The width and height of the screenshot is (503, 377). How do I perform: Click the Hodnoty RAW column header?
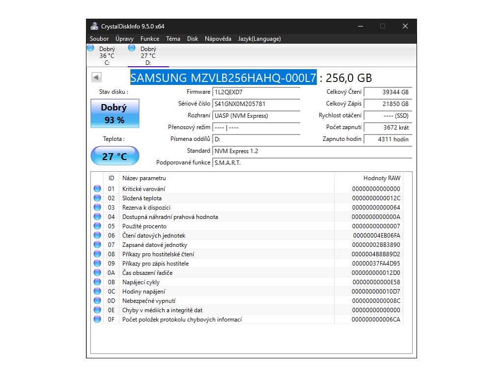point(368,178)
